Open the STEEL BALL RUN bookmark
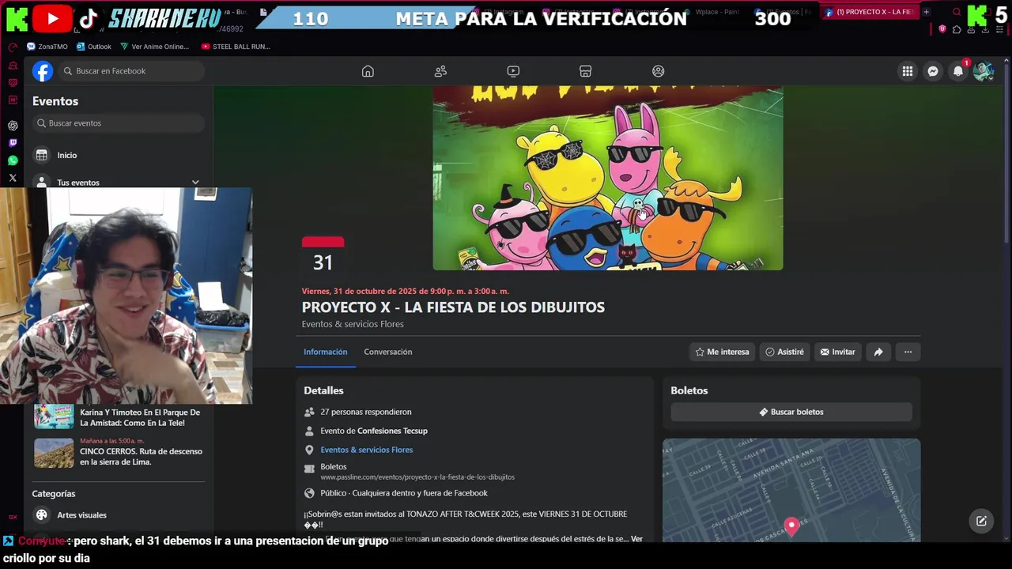Image resolution: width=1012 pixels, height=569 pixels. pyautogui.click(x=236, y=47)
